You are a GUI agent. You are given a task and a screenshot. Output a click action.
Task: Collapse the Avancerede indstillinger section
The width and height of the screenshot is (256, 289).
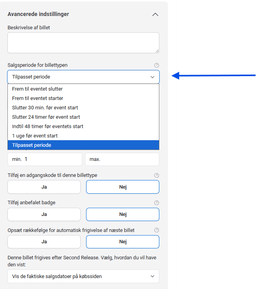tap(155, 14)
